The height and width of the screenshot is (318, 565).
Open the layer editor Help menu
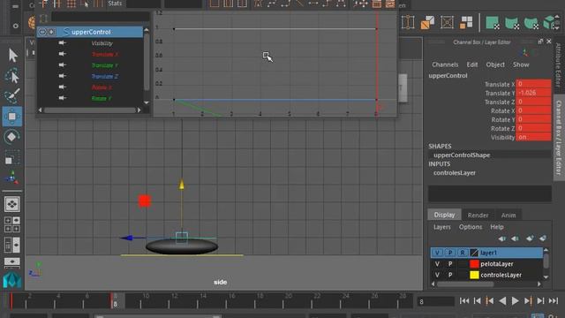(x=496, y=227)
